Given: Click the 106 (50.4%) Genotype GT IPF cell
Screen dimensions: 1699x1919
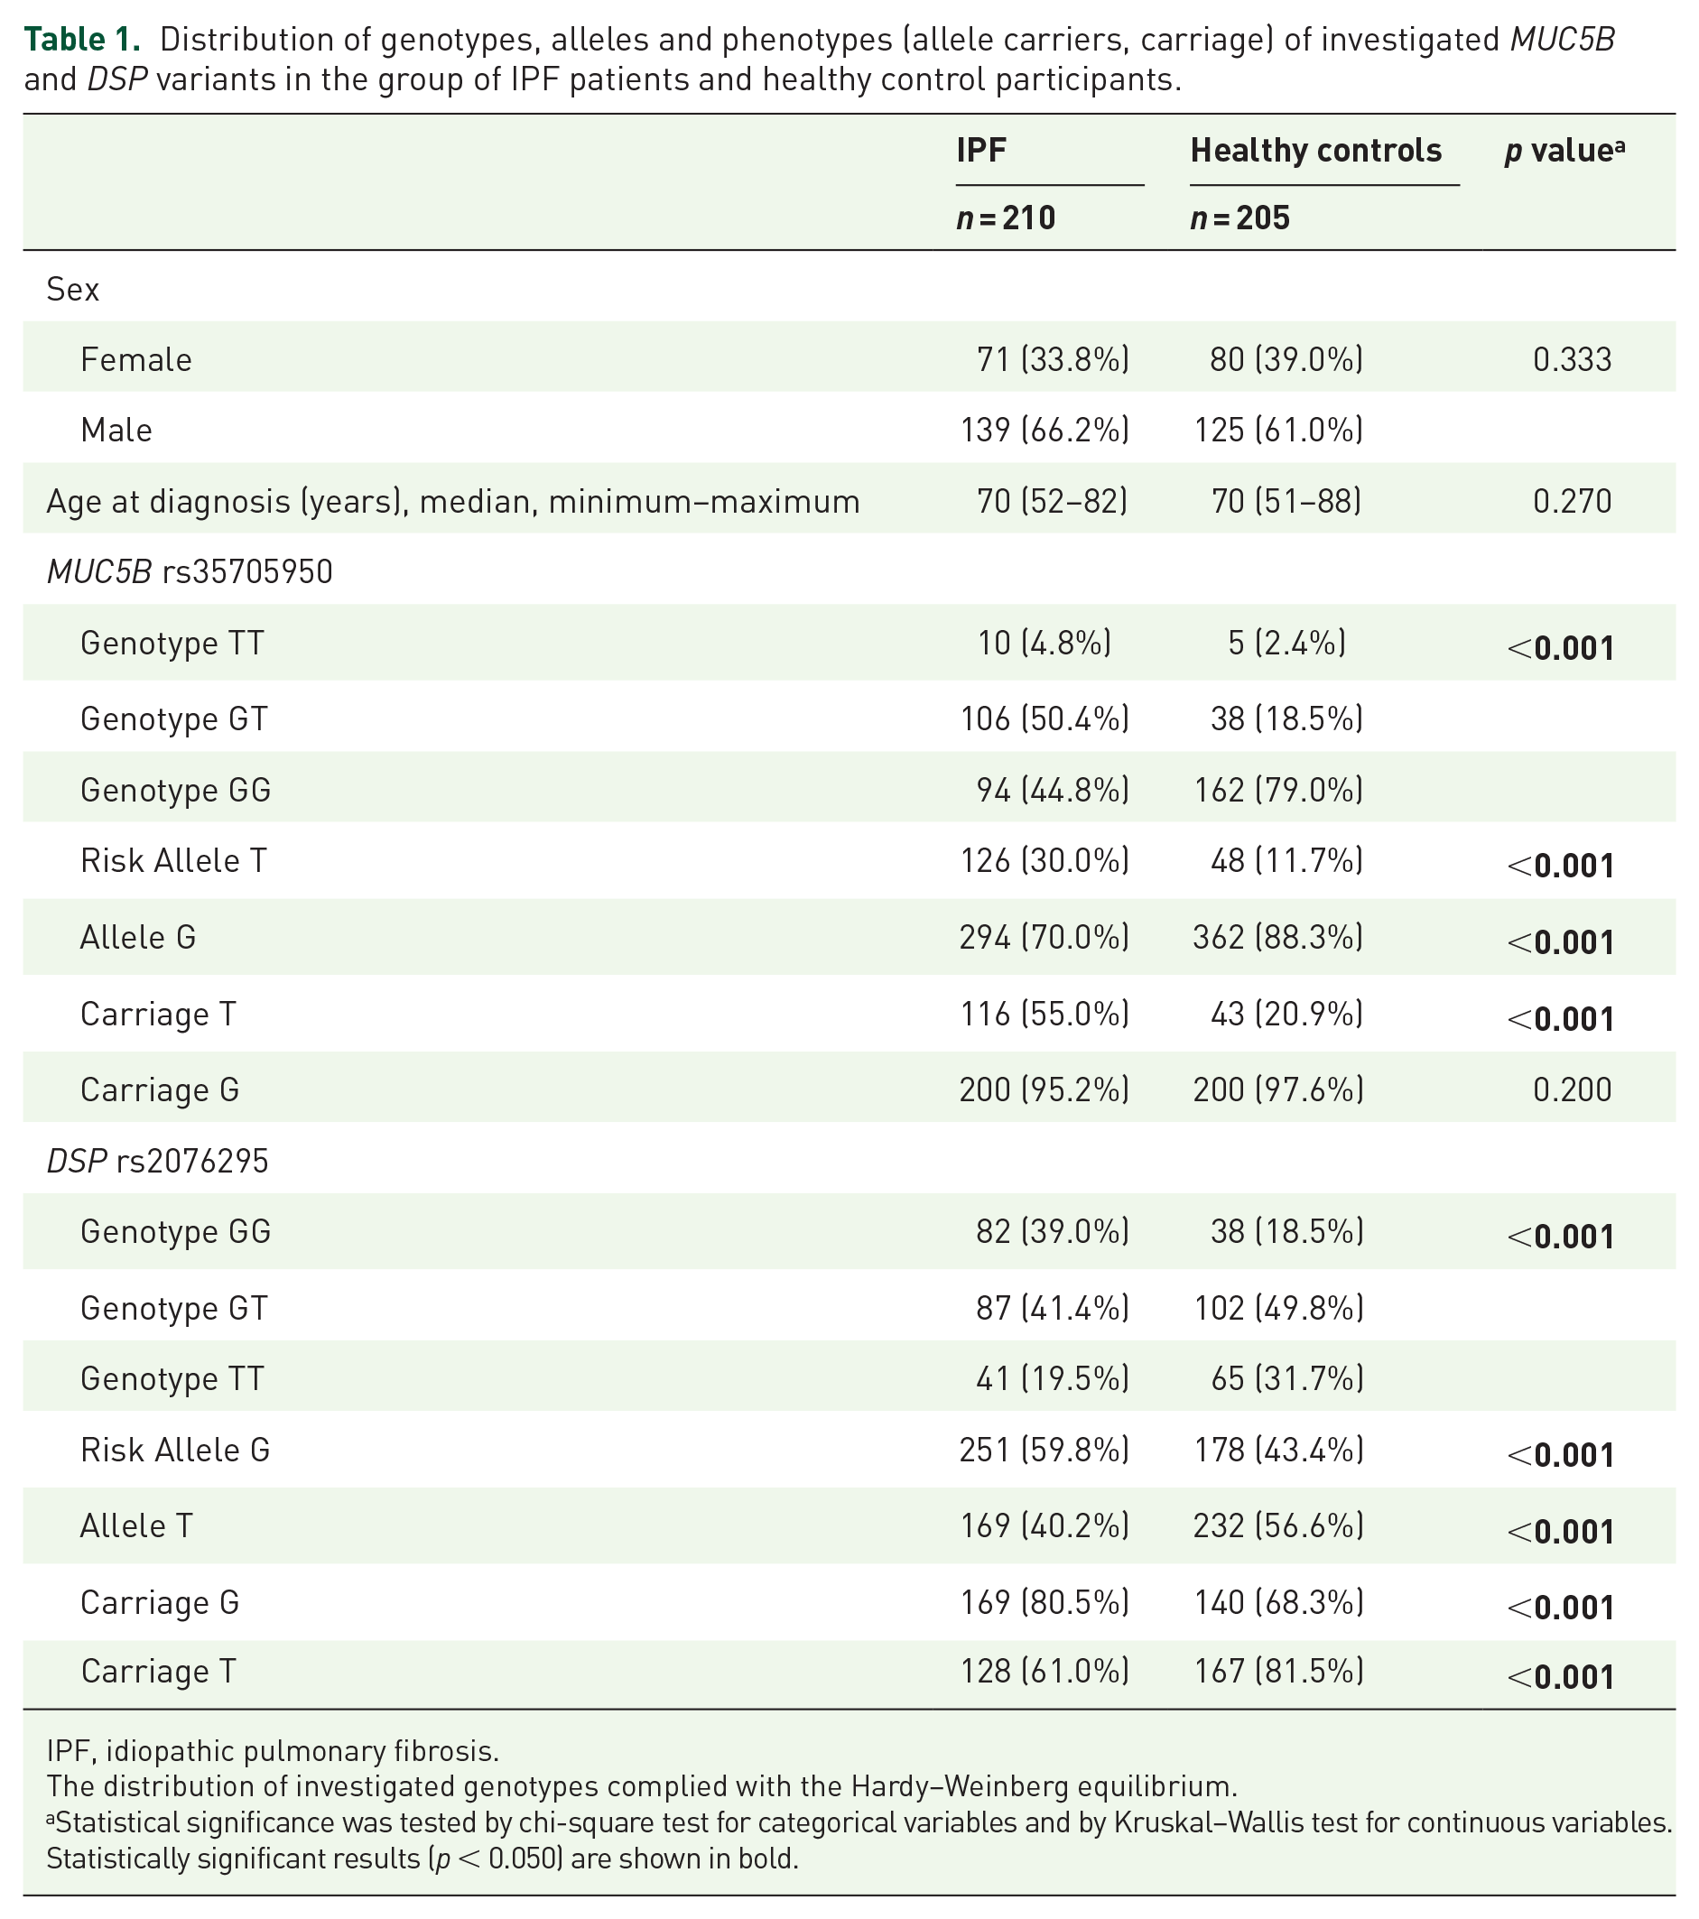Looking at the screenshot, I should [1044, 719].
